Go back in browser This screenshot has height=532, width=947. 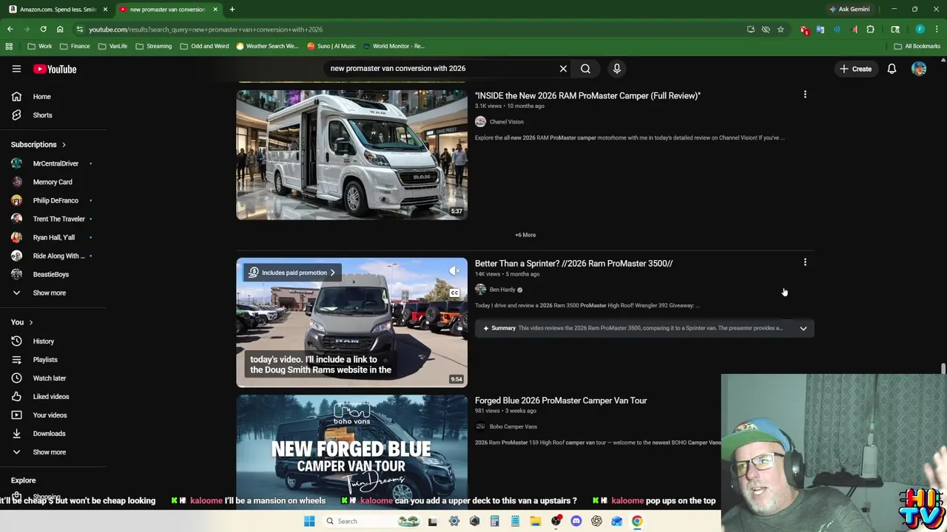[x=10, y=30]
